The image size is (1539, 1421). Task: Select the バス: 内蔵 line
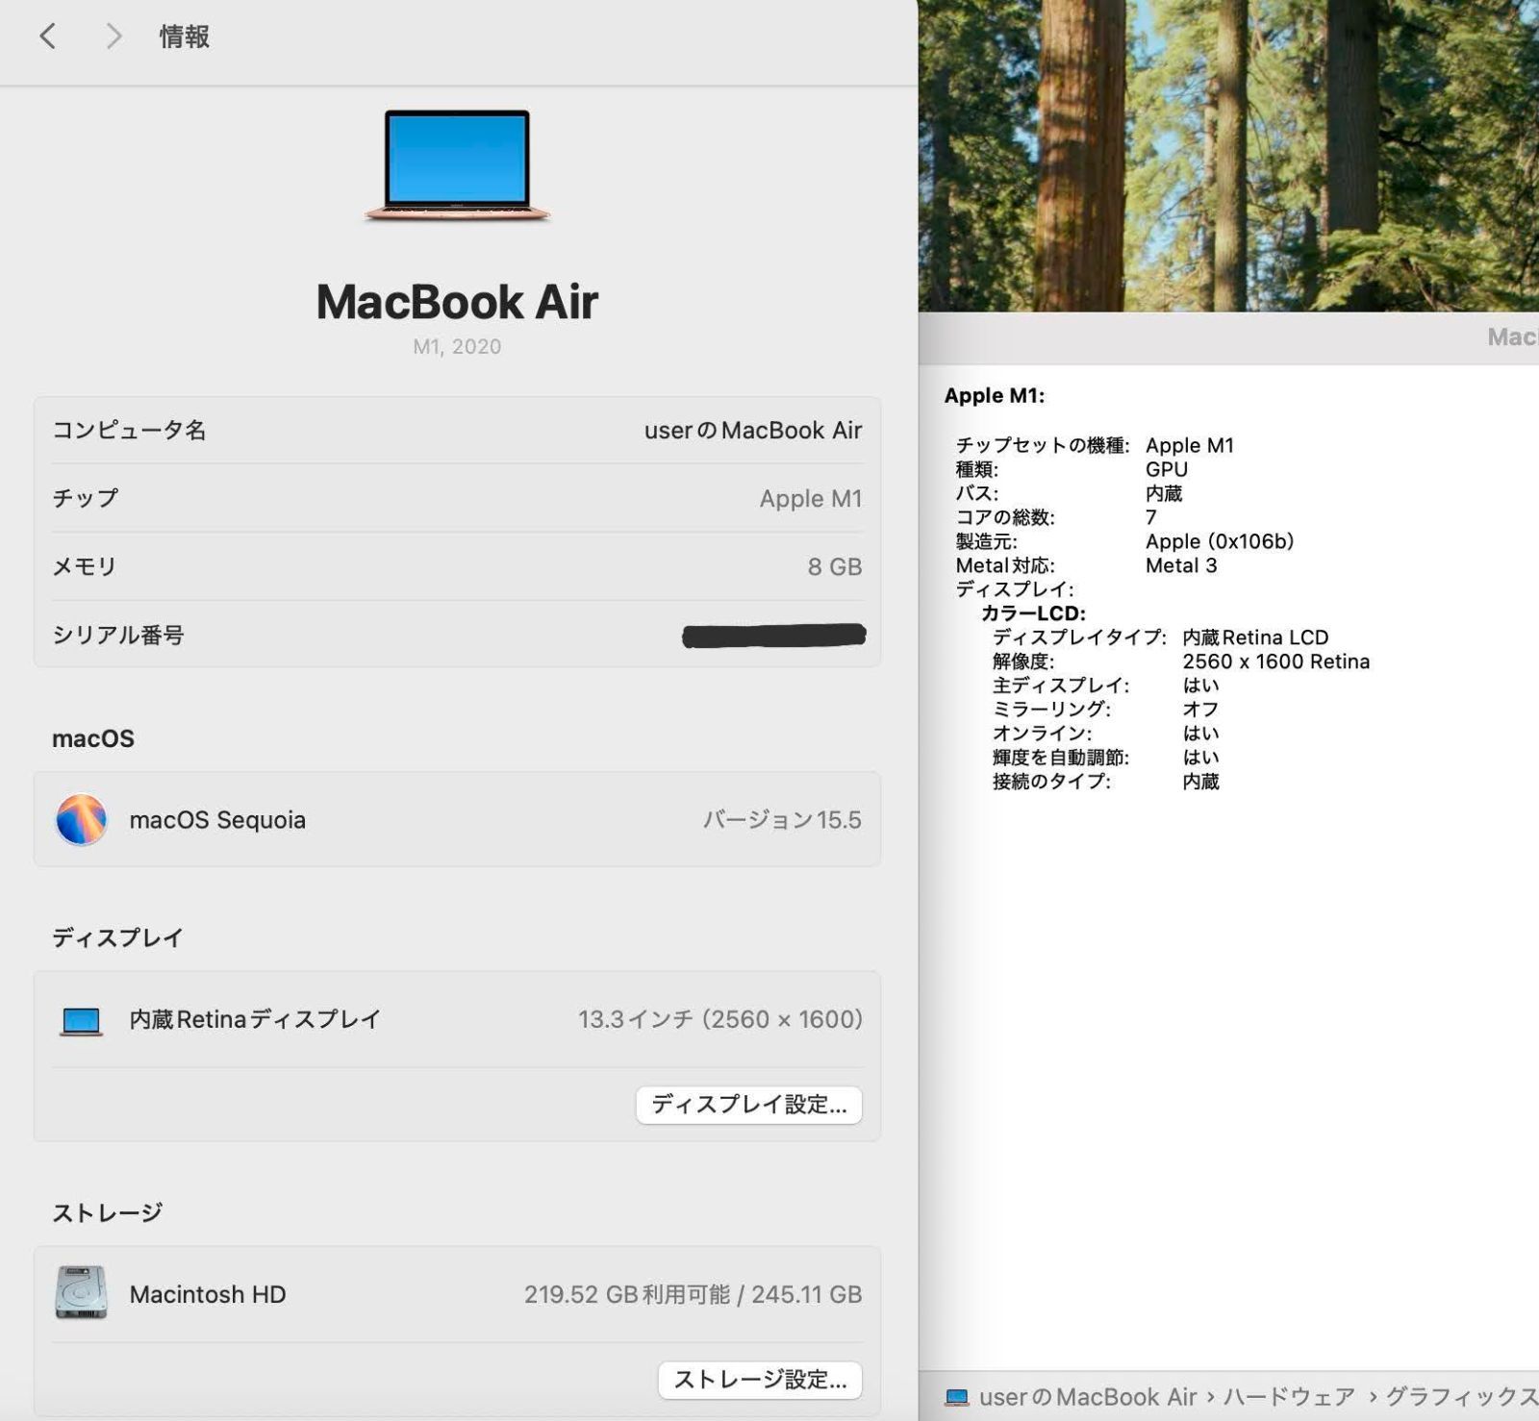click(x=1069, y=493)
